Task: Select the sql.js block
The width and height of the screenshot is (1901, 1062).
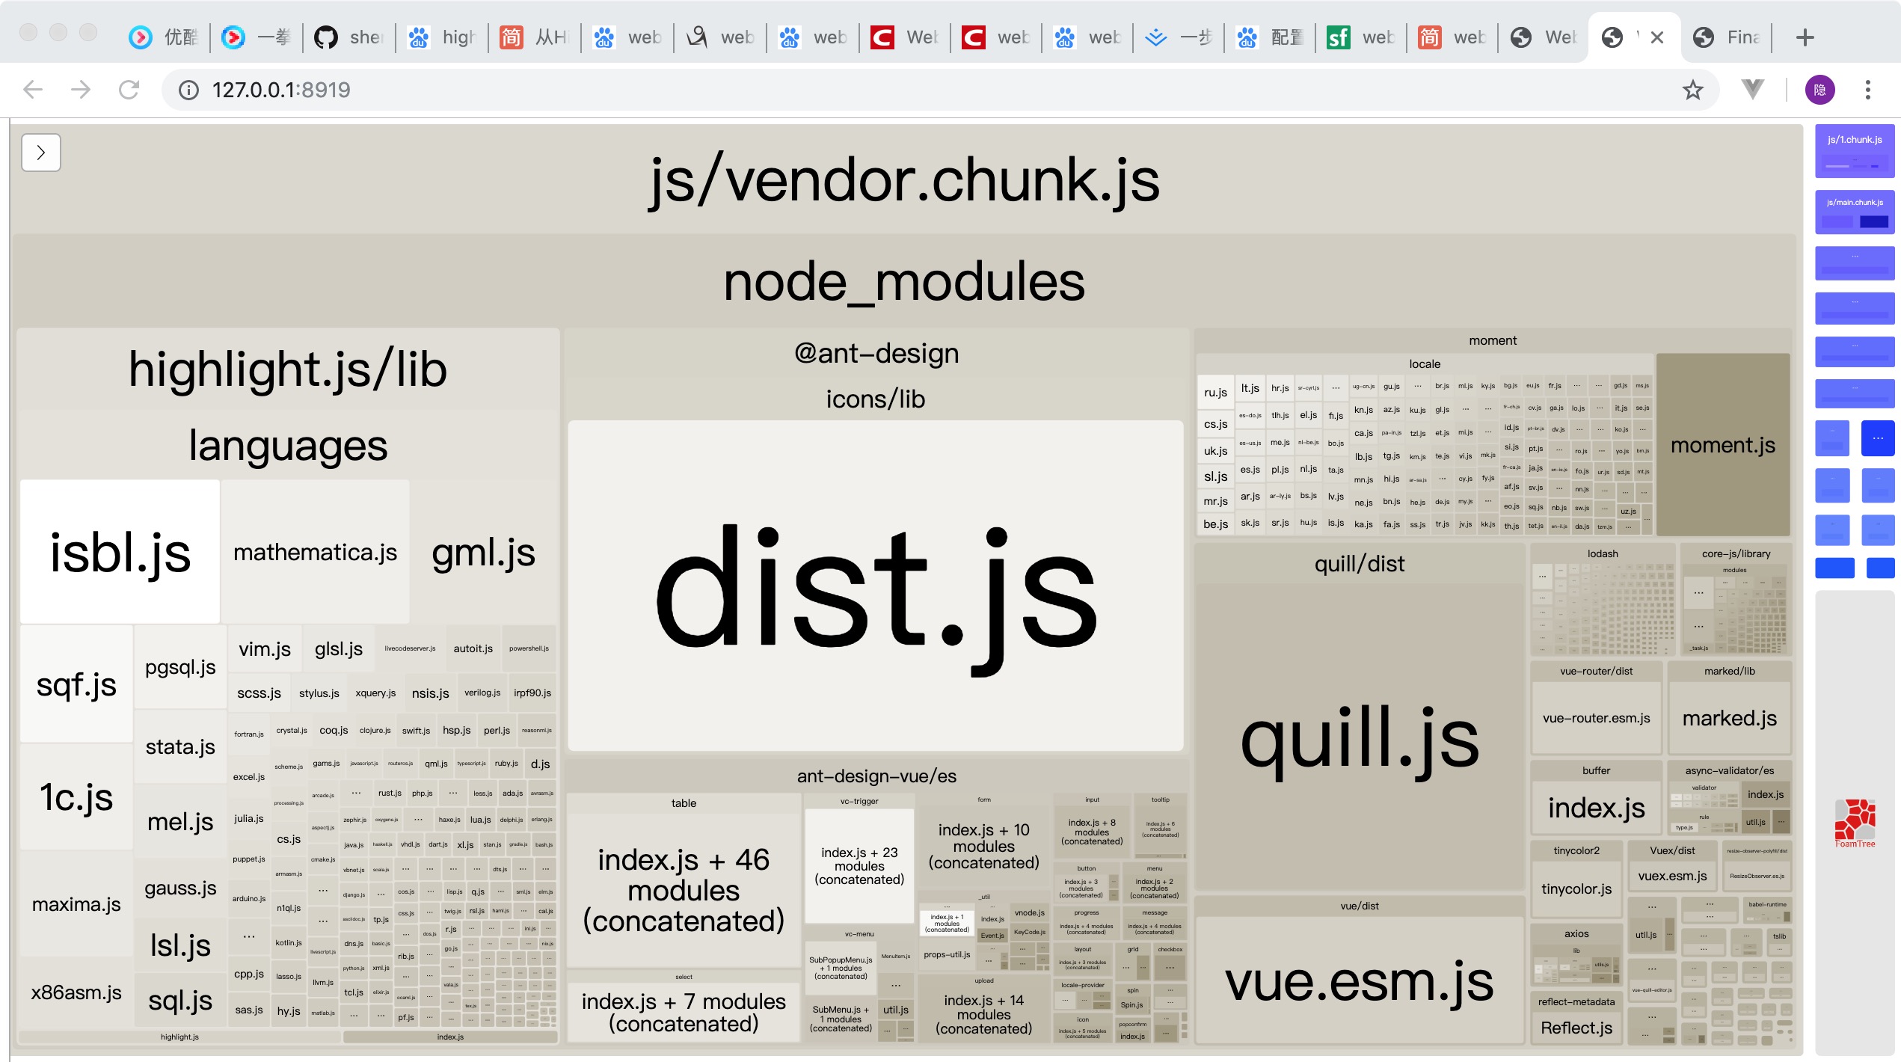Action: (180, 1000)
